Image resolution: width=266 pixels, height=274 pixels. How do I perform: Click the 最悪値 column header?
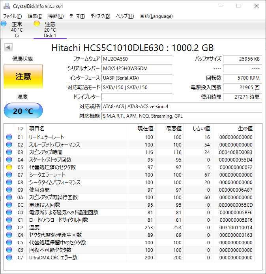tap(169, 128)
